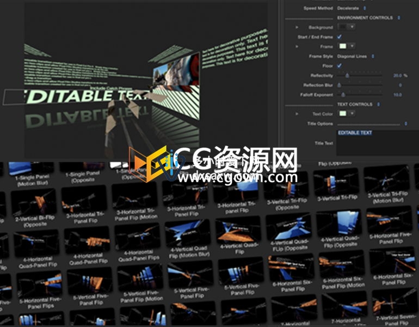This screenshot has width=419, height=327.
Task: Click the Title Text field containing EDITABLE TEXT
Action: (377, 143)
